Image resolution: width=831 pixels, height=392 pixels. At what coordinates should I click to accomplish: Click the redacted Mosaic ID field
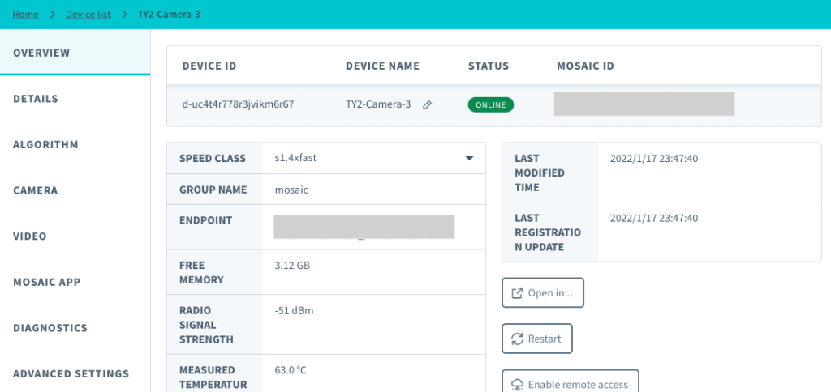(644, 104)
